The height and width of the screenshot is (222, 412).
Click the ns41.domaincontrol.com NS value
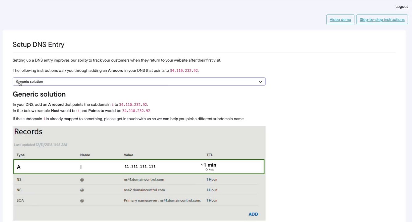coord(144,179)
